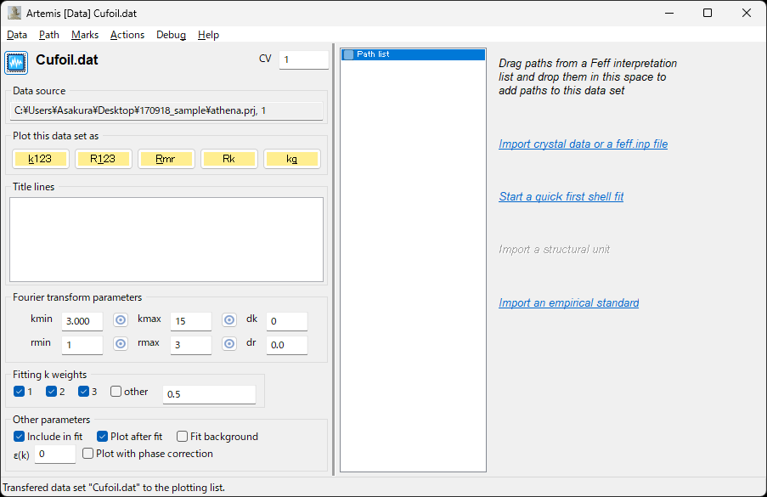This screenshot has height=497, width=767.
Task: Close the Artemis window
Action: click(747, 13)
